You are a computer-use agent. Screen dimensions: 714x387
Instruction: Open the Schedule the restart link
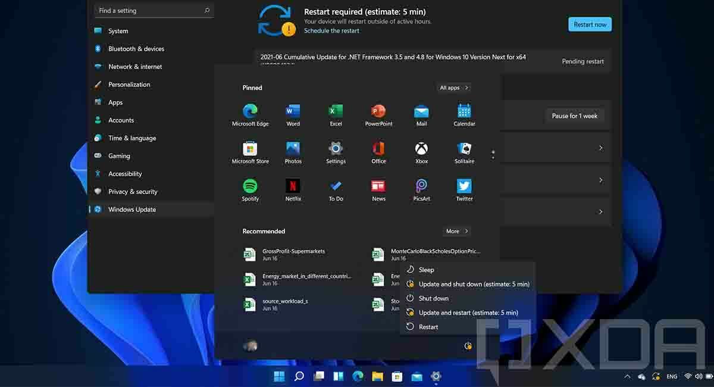[331, 30]
